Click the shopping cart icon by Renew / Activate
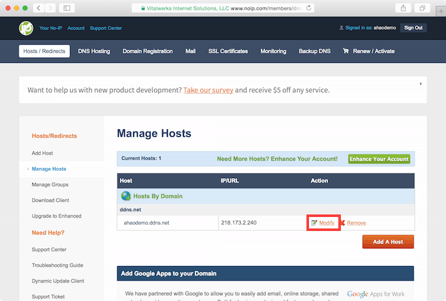Image resolution: width=446 pixels, height=301 pixels. click(345, 51)
